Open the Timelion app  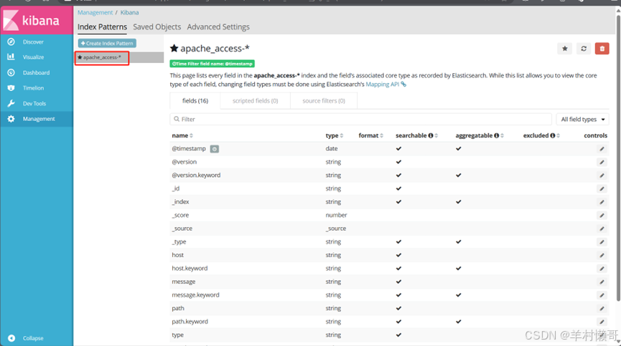pyautogui.click(x=33, y=88)
